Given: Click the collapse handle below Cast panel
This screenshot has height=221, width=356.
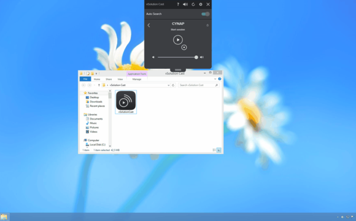Looking at the screenshot, I should 178,70.
